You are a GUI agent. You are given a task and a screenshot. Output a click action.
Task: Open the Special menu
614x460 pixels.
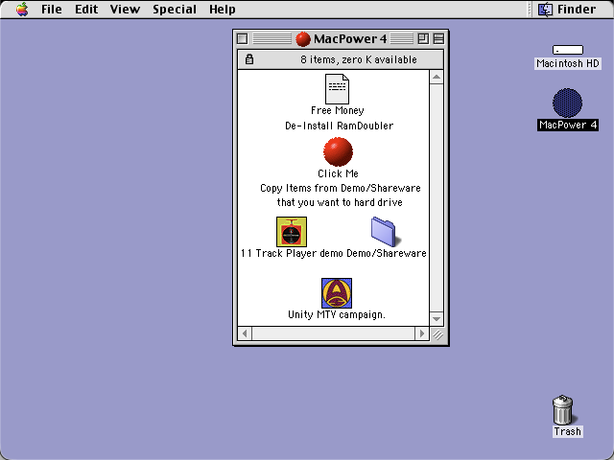coord(175,9)
